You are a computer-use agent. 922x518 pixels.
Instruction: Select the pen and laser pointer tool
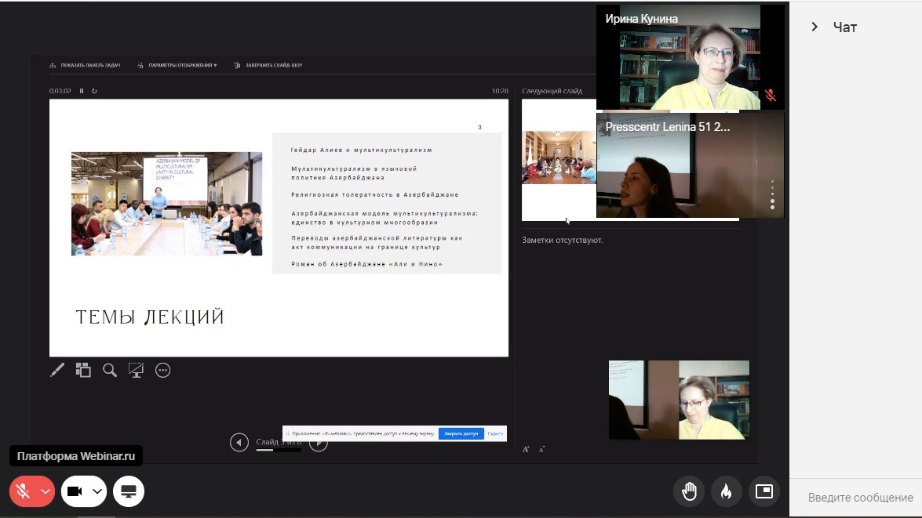pos(57,370)
